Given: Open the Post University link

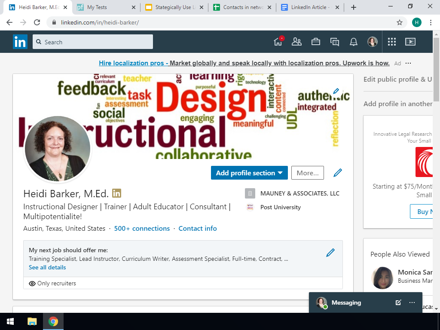Looking at the screenshot, I should [273, 207].
